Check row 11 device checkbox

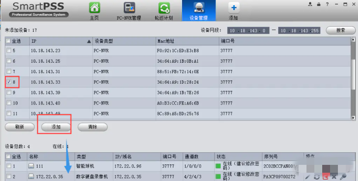(9, 113)
